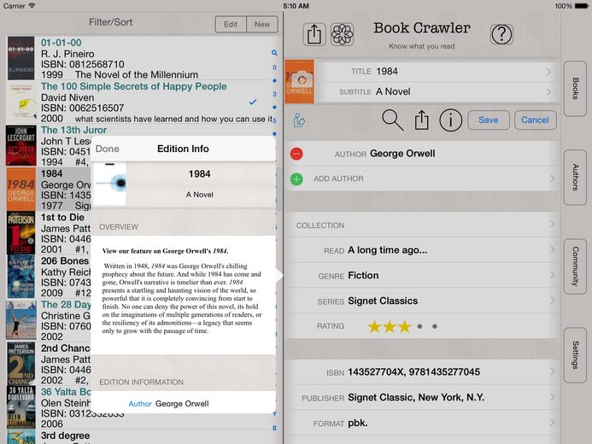Viewport: 592px width, 444px height.
Task: Open the Collection row chevron
Action: coord(553,225)
